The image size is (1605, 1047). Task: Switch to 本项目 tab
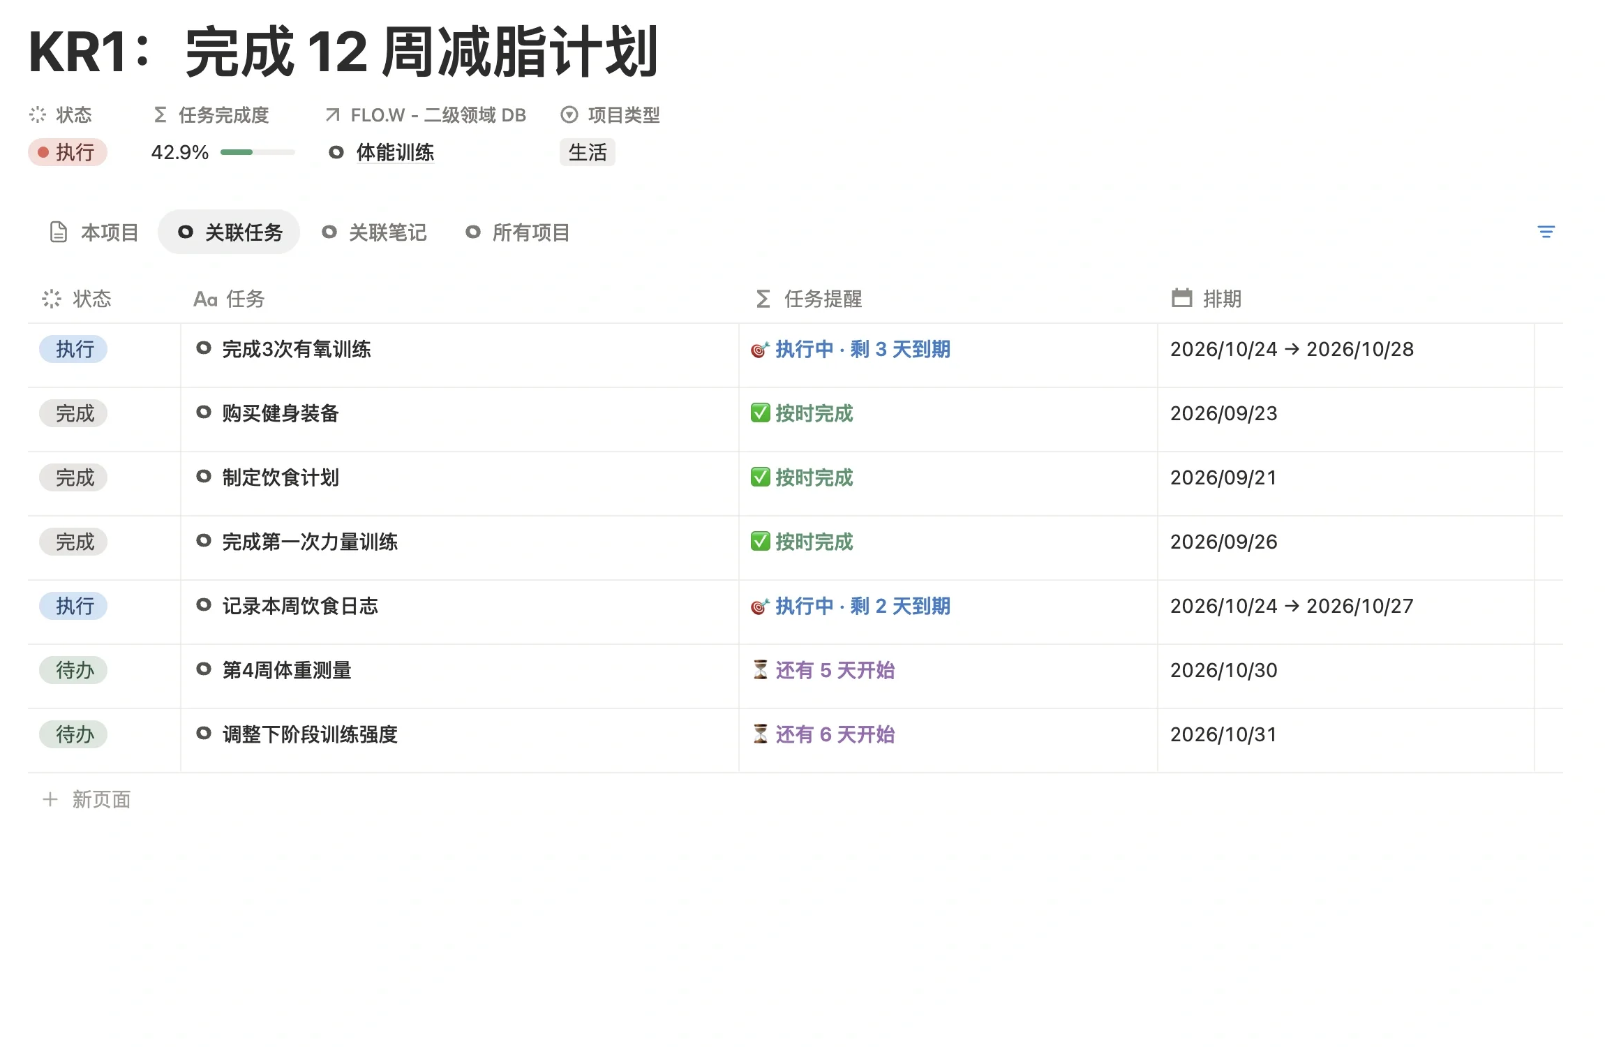[x=94, y=232]
